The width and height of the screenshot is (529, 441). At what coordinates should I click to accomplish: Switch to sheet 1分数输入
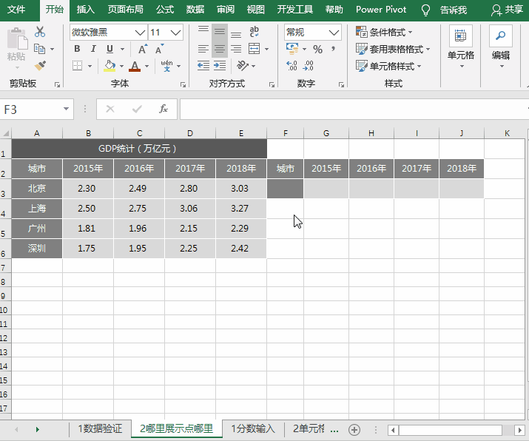click(253, 429)
